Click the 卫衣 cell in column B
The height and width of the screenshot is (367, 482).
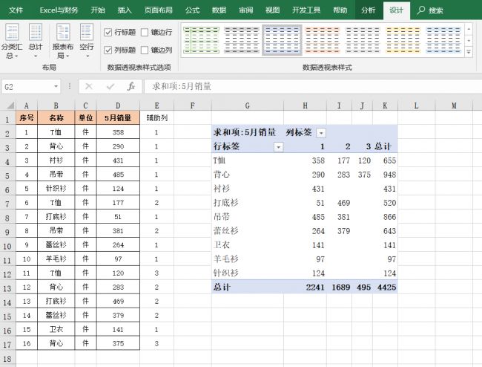(x=56, y=329)
